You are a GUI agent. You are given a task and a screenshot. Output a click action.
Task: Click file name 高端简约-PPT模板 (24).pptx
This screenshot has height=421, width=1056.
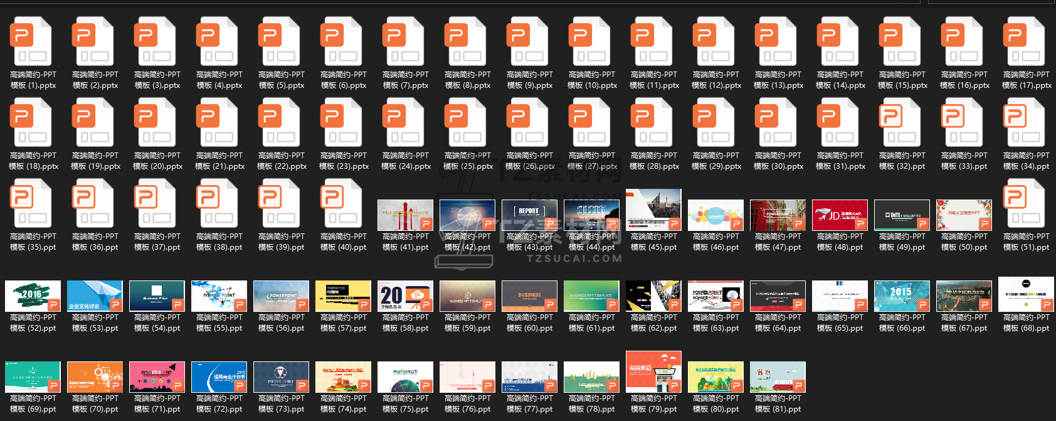[x=405, y=161]
